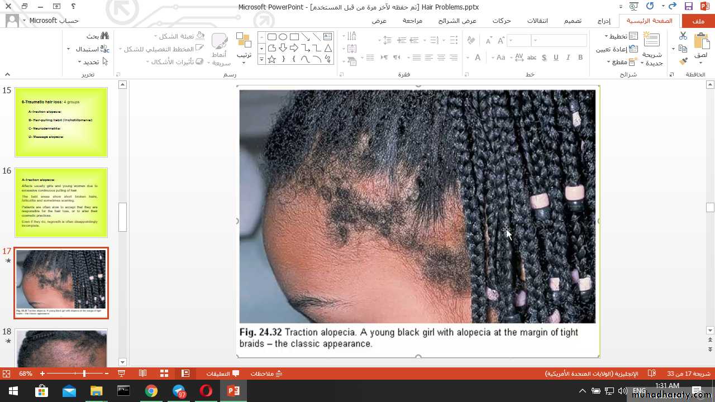The width and height of the screenshot is (715, 402).
Task: Click the Find (بحث) binoculars icon
Action: click(x=104, y=36)
